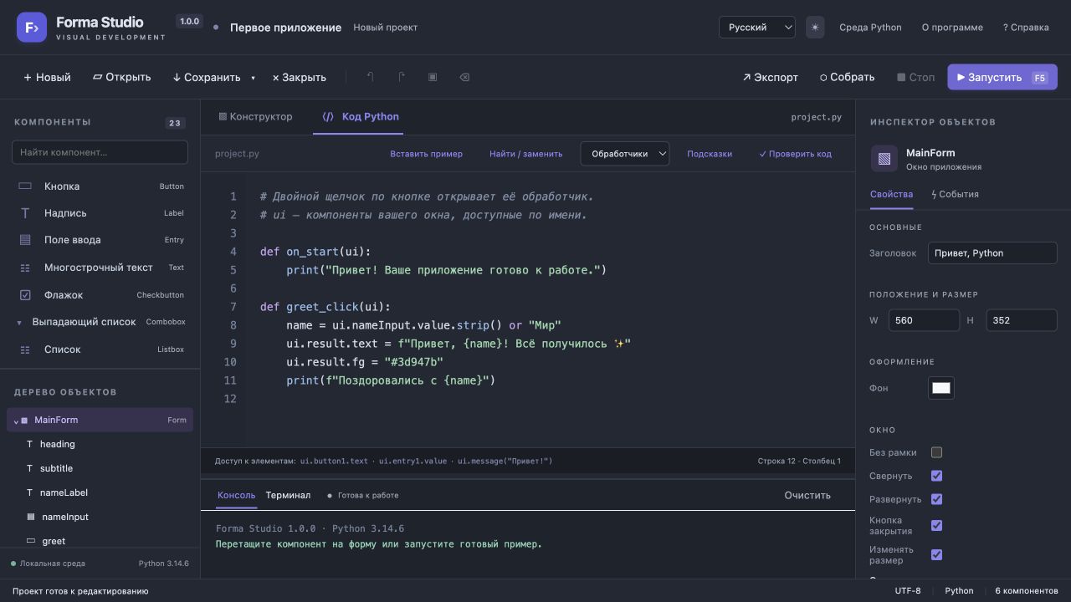Viewport: 1071px width, 602px height.
Task: Open the Русский language dropdown
Action: (x=757, y=28)
